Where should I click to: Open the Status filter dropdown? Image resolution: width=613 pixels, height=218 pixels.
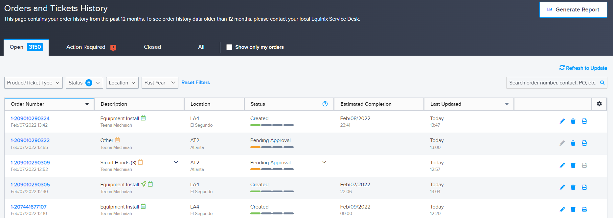84,83
